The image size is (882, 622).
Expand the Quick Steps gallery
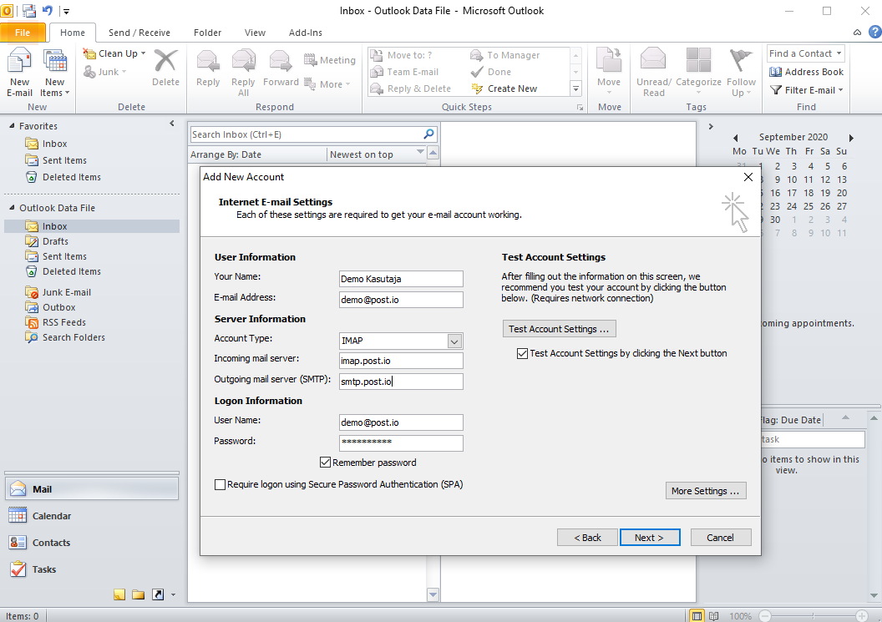click(x=575, y=88)
